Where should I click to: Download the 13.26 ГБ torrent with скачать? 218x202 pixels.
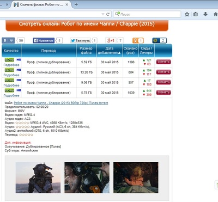(x=163, y=72)
